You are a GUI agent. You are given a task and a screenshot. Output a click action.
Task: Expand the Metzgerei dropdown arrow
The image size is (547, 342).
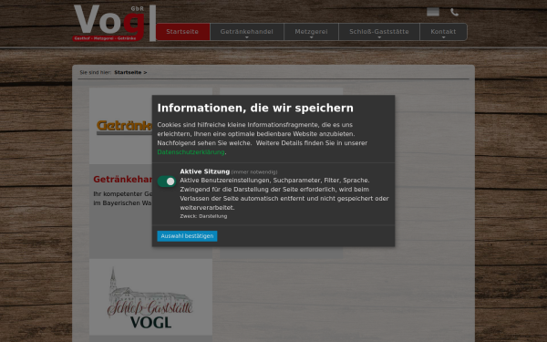tap(311, 37)
